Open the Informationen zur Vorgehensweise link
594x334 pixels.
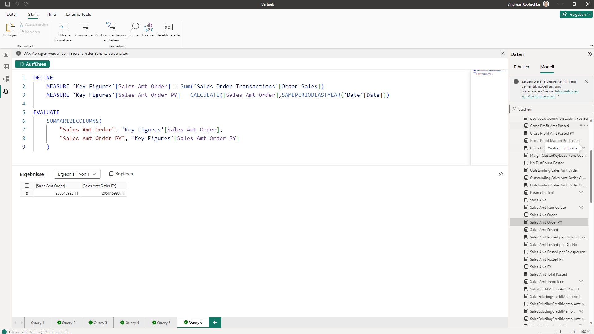(566, 91)
